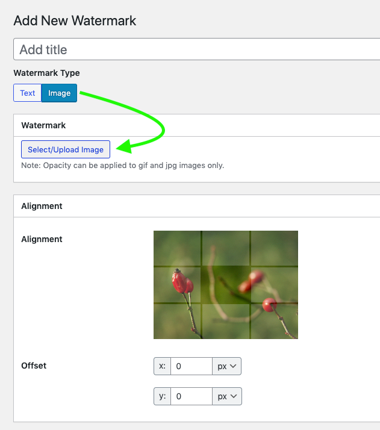Pick the center alignment grid cell

(226, 285)
